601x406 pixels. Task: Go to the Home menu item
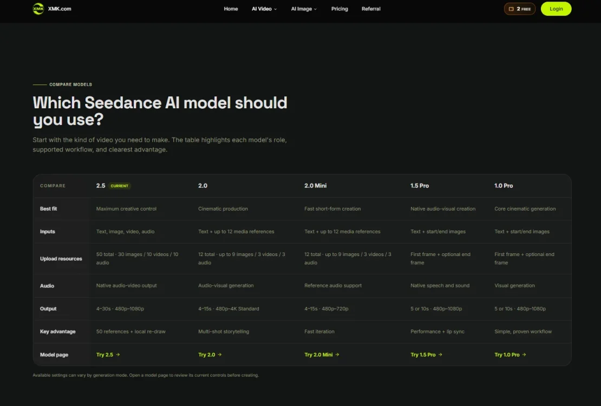point(231,9)
